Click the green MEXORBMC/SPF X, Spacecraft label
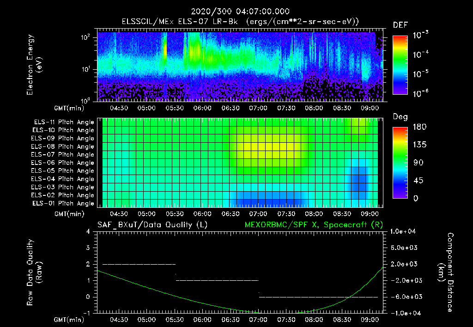 point(314,225)
